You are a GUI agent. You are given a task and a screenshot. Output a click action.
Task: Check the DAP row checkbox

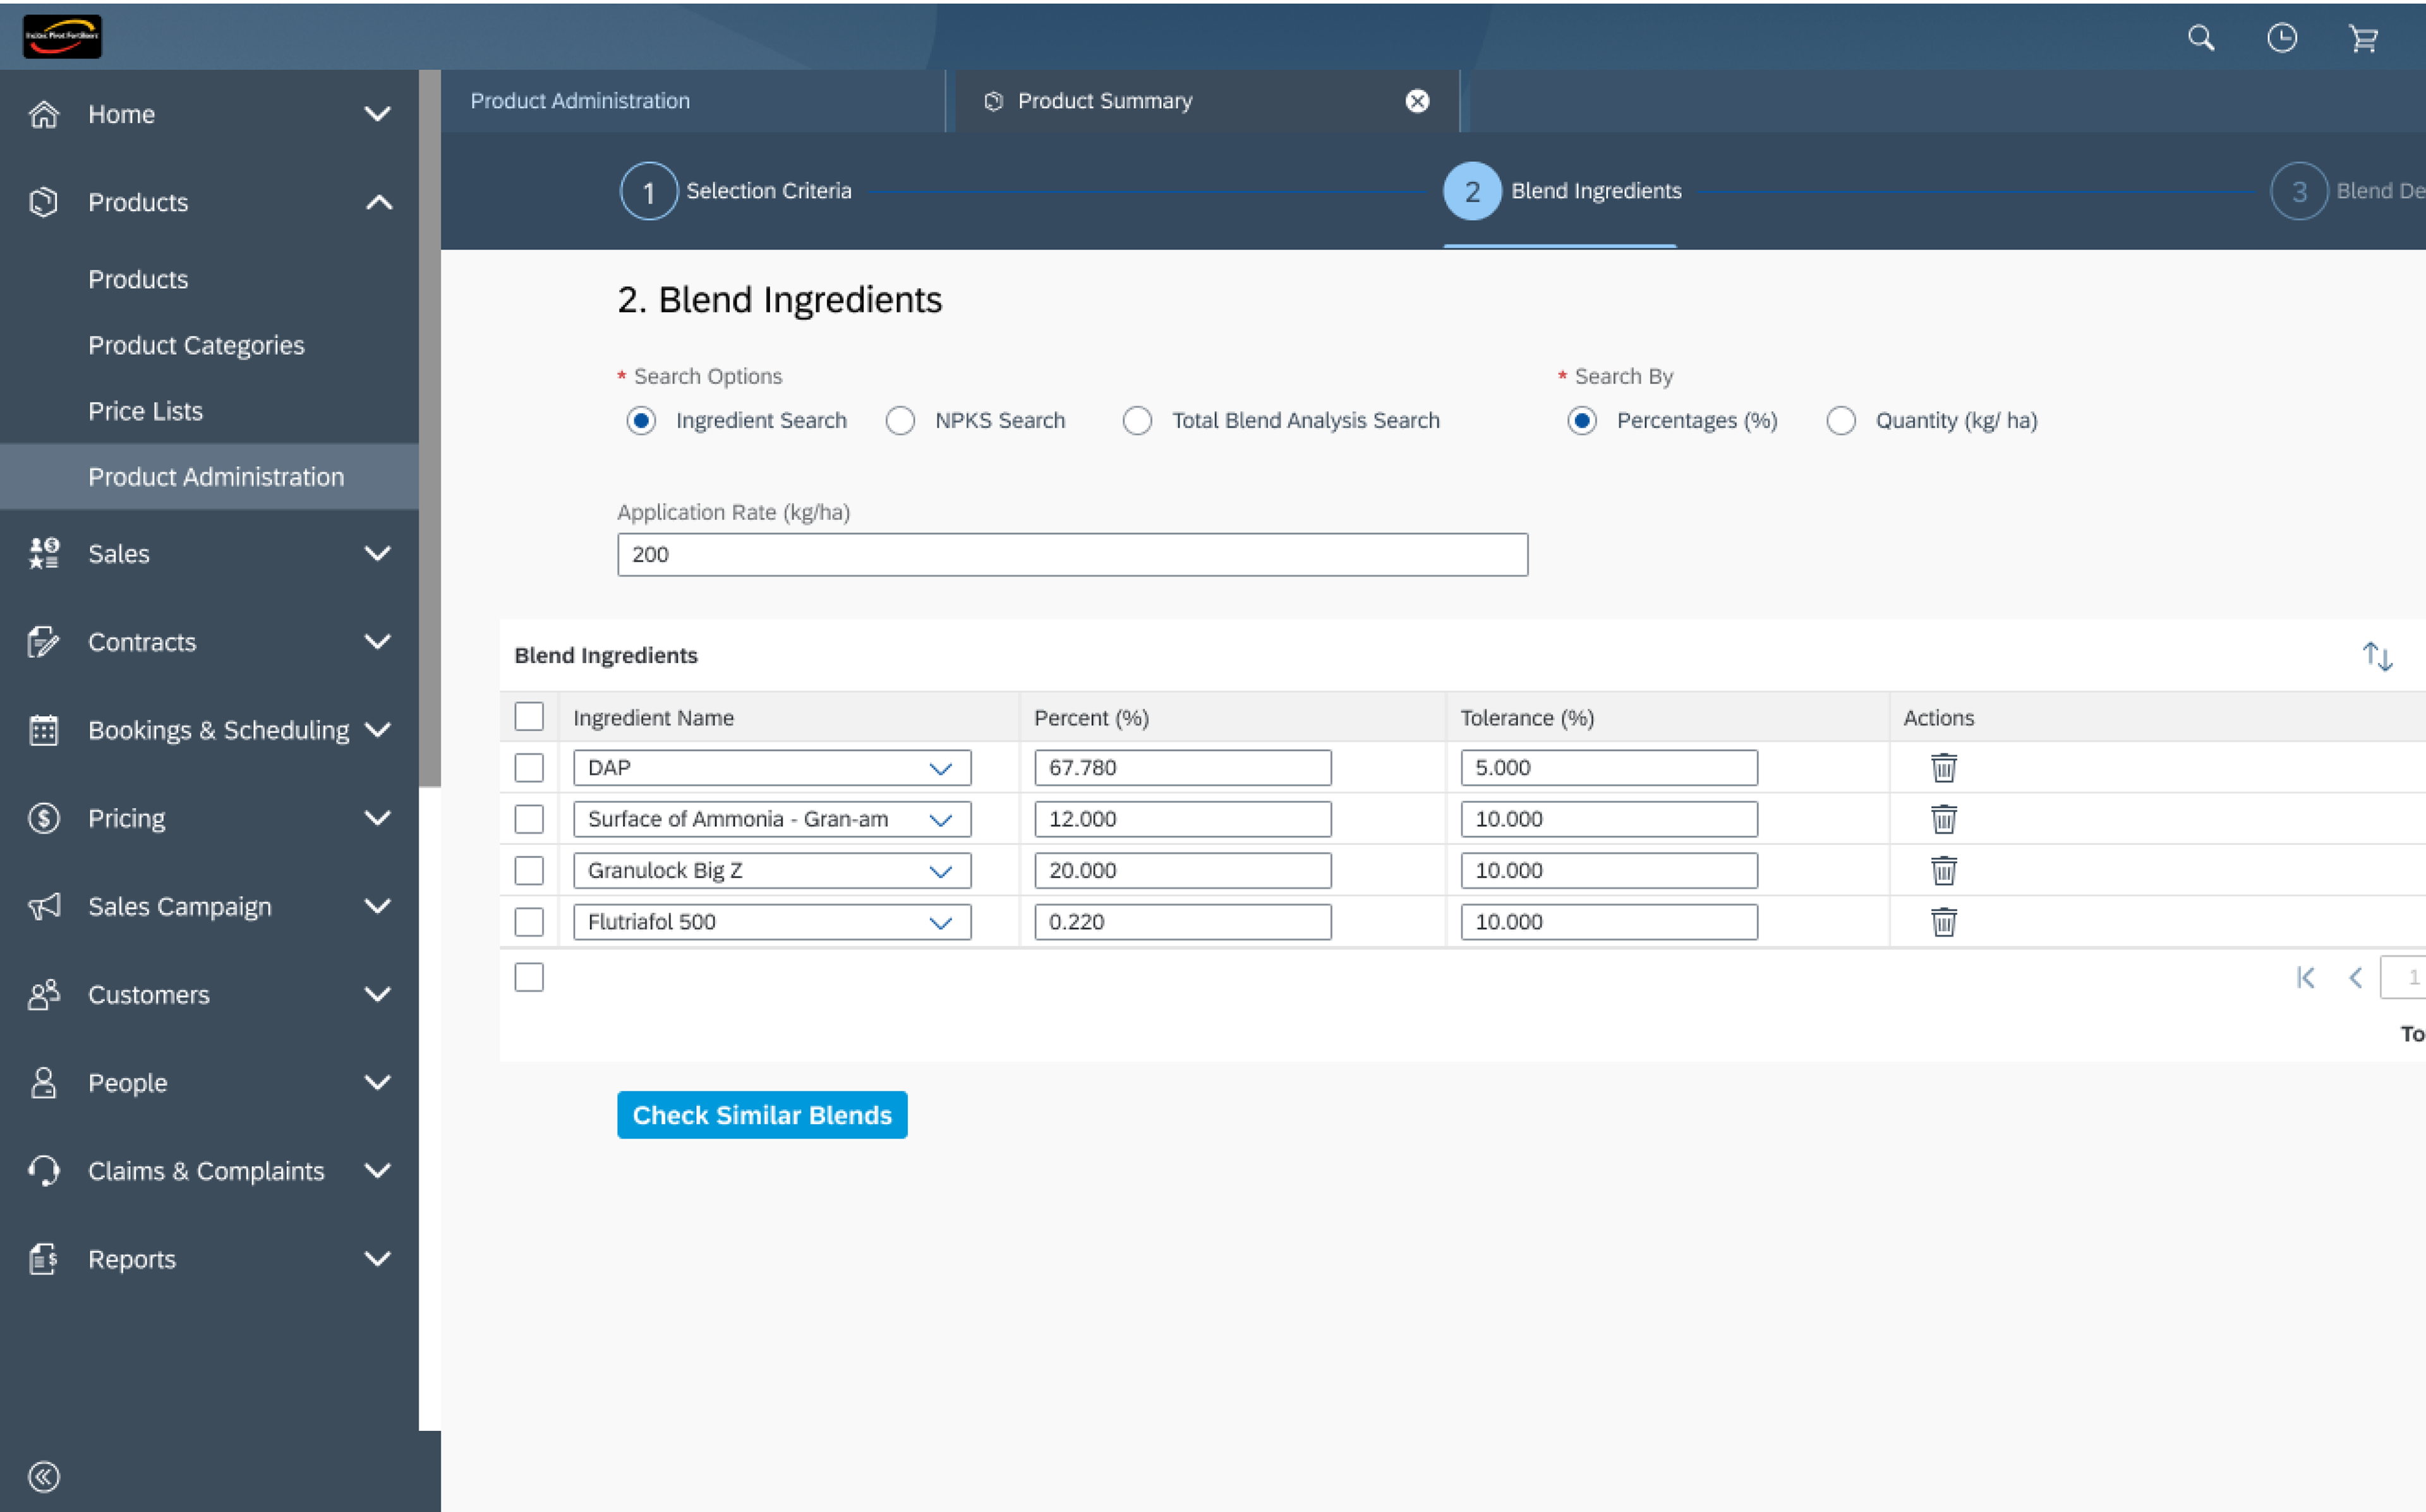(x=529, y=768)
